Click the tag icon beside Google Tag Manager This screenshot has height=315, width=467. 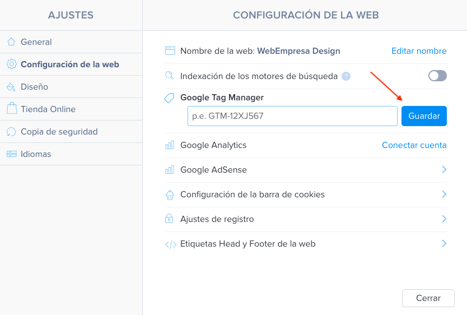pyautogui.click(x=169, y=98)
